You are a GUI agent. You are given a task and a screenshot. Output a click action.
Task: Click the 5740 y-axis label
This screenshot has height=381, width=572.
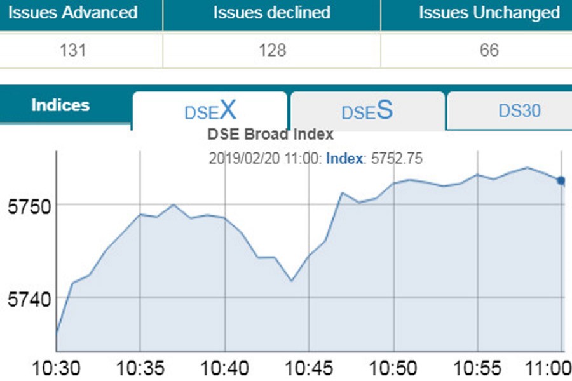pos(25,297)
